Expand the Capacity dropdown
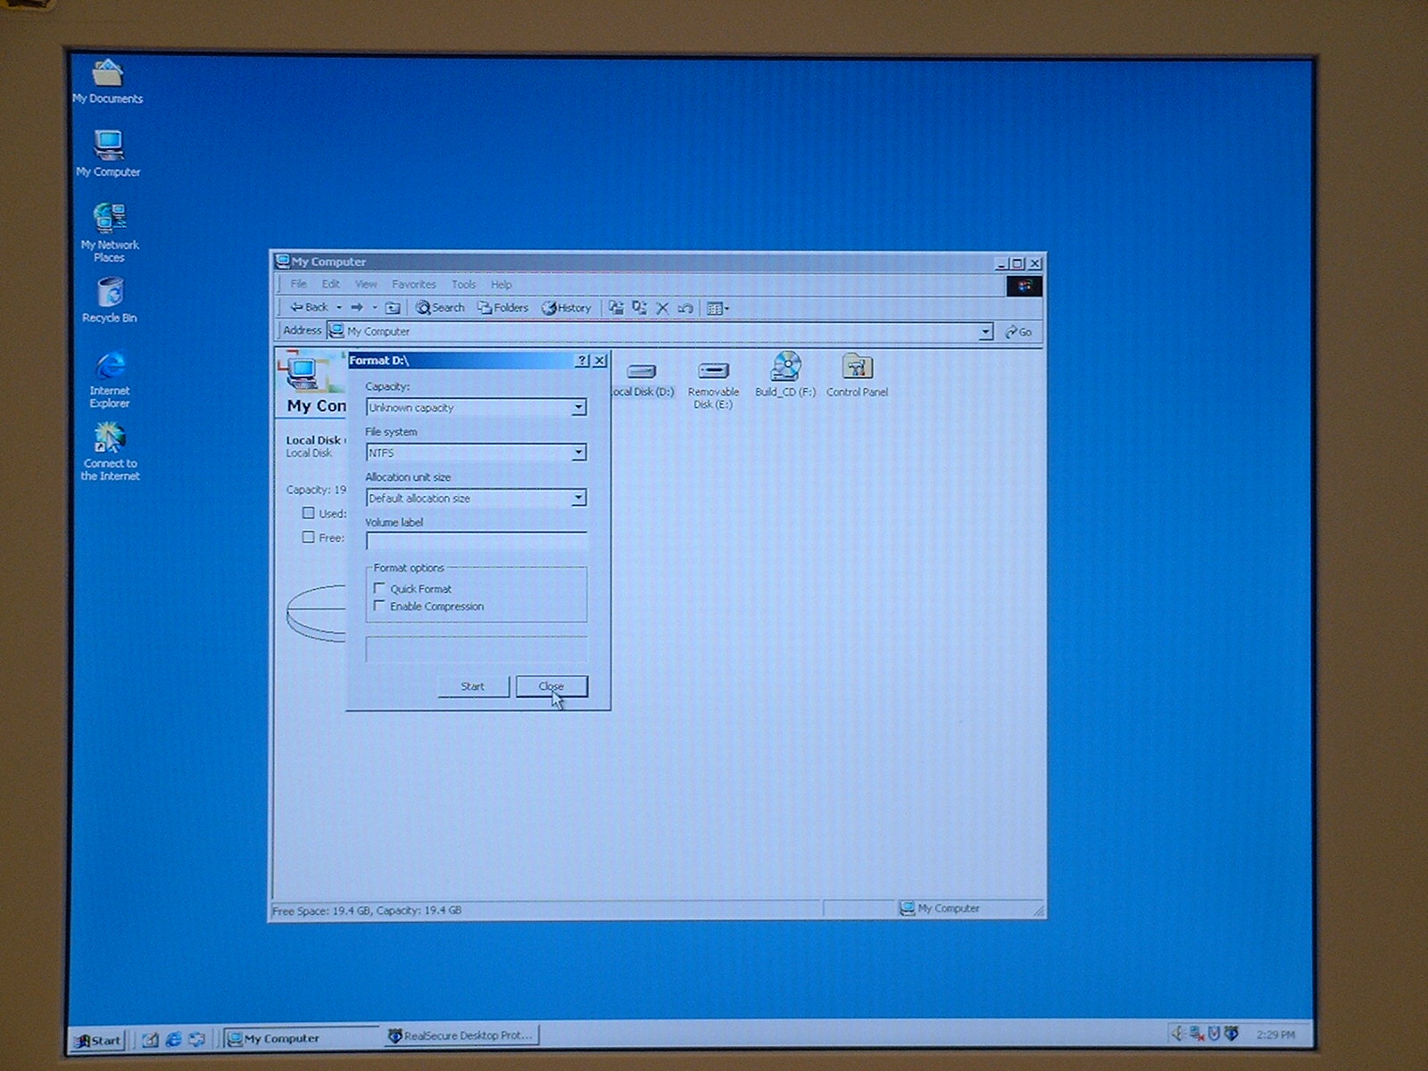Image resolution: width=1428 pixels, height=1071 pixels. 578,408
